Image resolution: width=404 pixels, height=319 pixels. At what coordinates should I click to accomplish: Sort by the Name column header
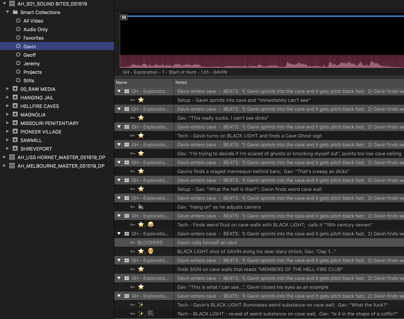[144, 82]
